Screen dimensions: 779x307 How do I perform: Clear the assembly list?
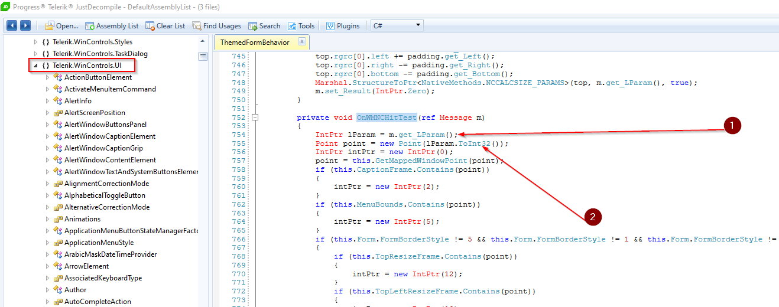point(165,25)
